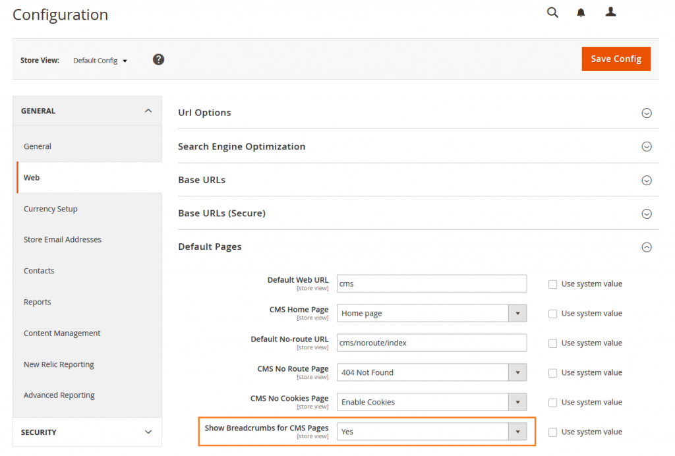Check Use system value for Default No-route URL
Screen dimensions: 675x456
point(552,343)
